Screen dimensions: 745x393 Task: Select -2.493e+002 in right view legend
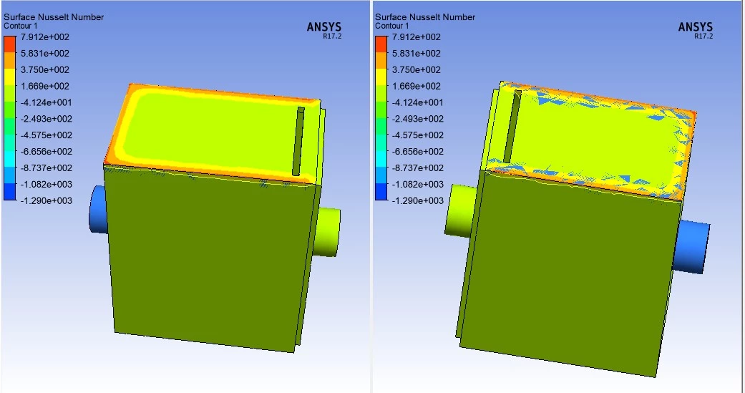(417, 119)
